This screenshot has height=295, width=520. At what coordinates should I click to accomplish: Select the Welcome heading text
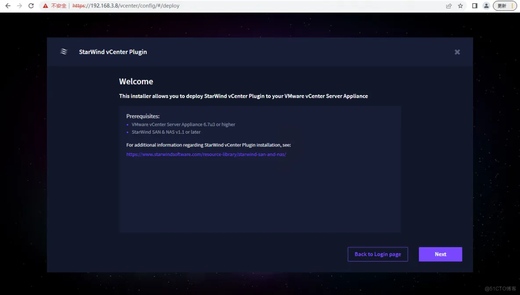click(136, 82)
